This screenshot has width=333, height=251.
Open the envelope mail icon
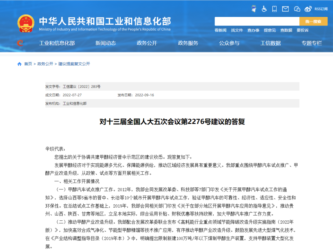click(286, 9)
